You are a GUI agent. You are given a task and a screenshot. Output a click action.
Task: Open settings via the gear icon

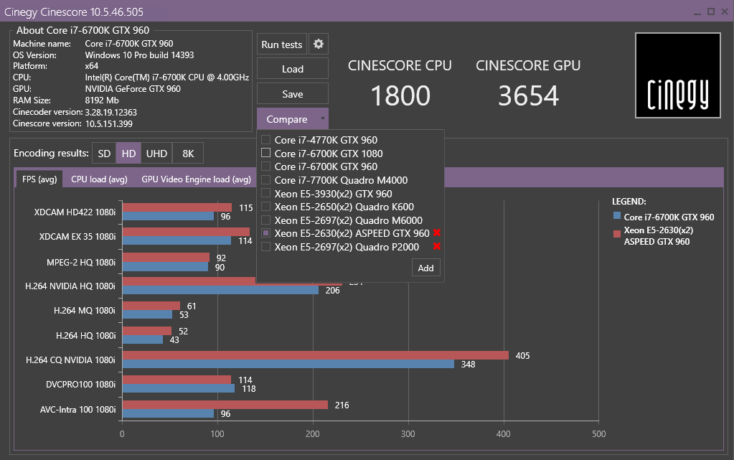click(319, 44)
